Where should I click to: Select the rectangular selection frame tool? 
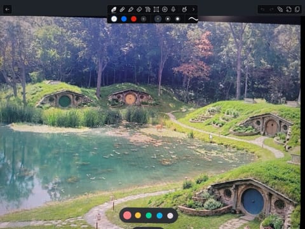tap(156, 10)
